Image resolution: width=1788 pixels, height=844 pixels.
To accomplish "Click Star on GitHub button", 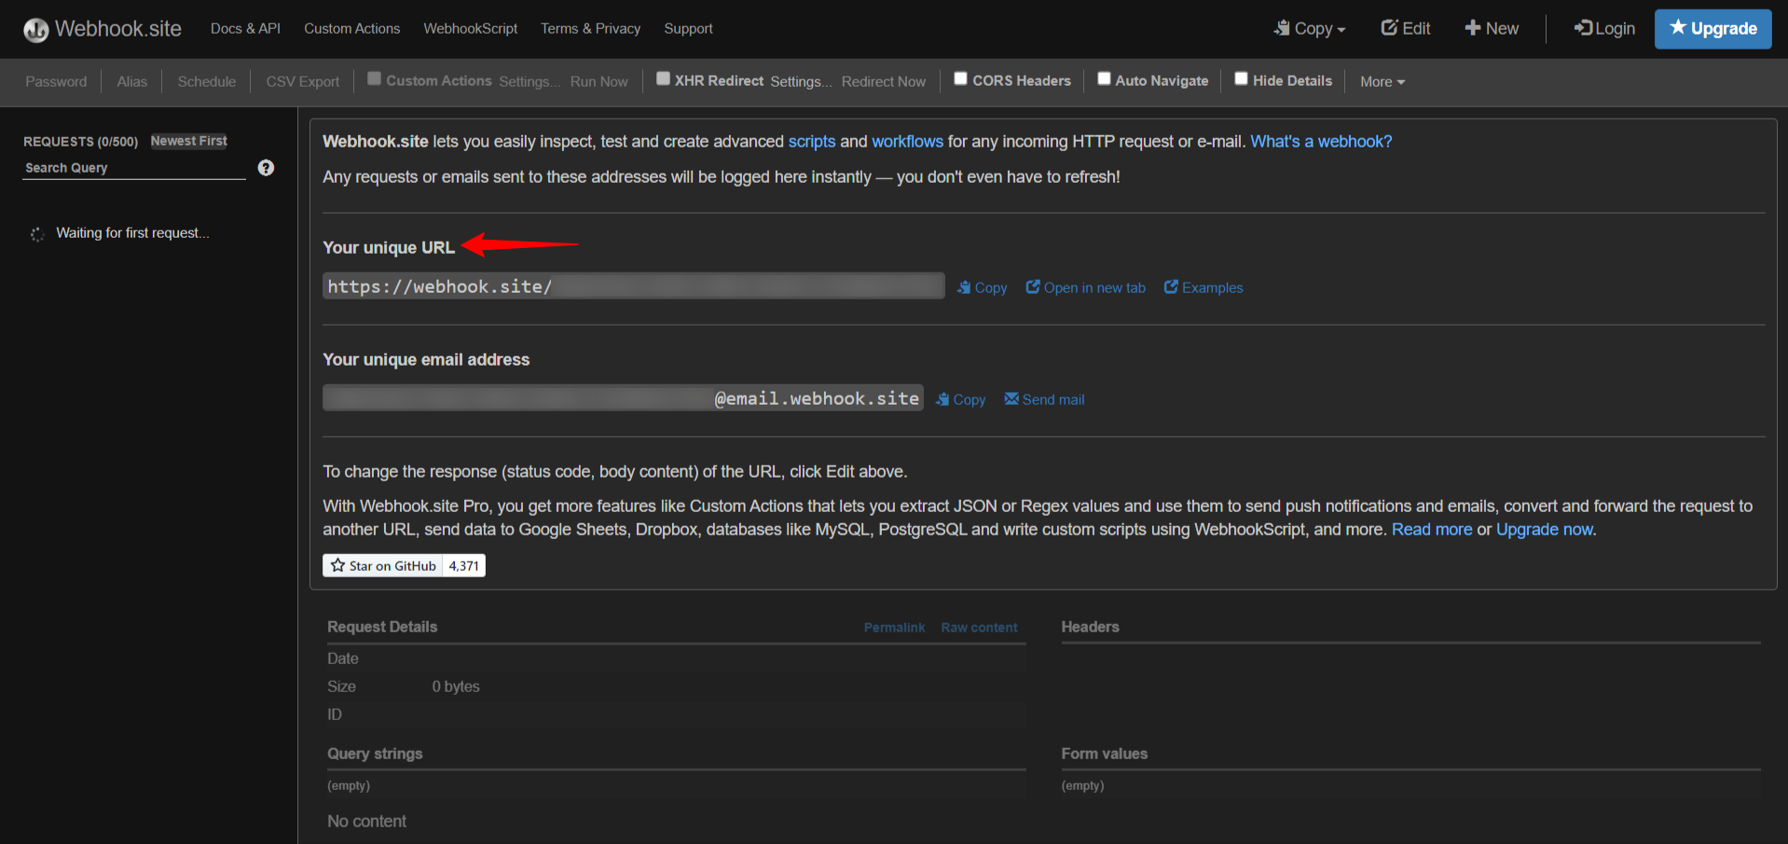I will click(x=382, y=565).
